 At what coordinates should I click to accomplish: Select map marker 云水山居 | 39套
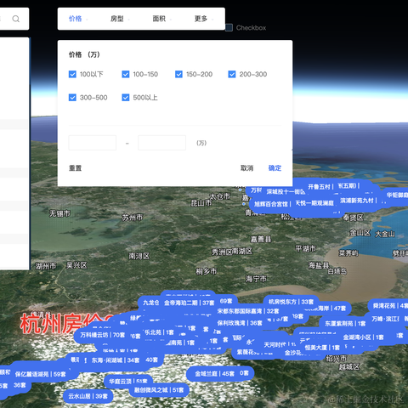88,396
